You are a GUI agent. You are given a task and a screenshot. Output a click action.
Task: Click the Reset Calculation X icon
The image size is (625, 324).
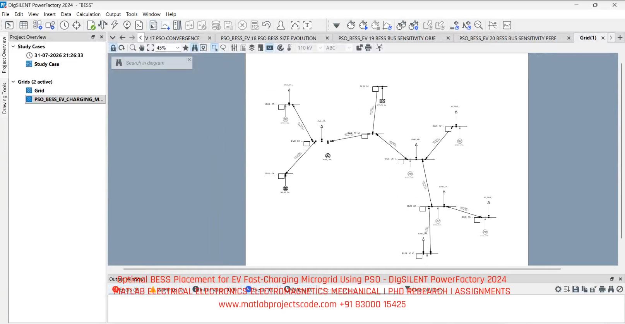tap(242, 25)
